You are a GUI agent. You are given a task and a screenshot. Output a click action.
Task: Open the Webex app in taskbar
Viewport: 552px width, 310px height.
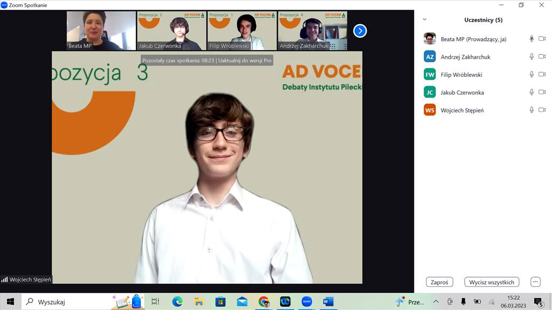pyautogui.click(x=285, y=301)
